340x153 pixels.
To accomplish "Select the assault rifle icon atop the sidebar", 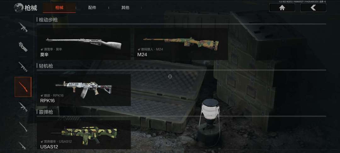I will (23, 27).
